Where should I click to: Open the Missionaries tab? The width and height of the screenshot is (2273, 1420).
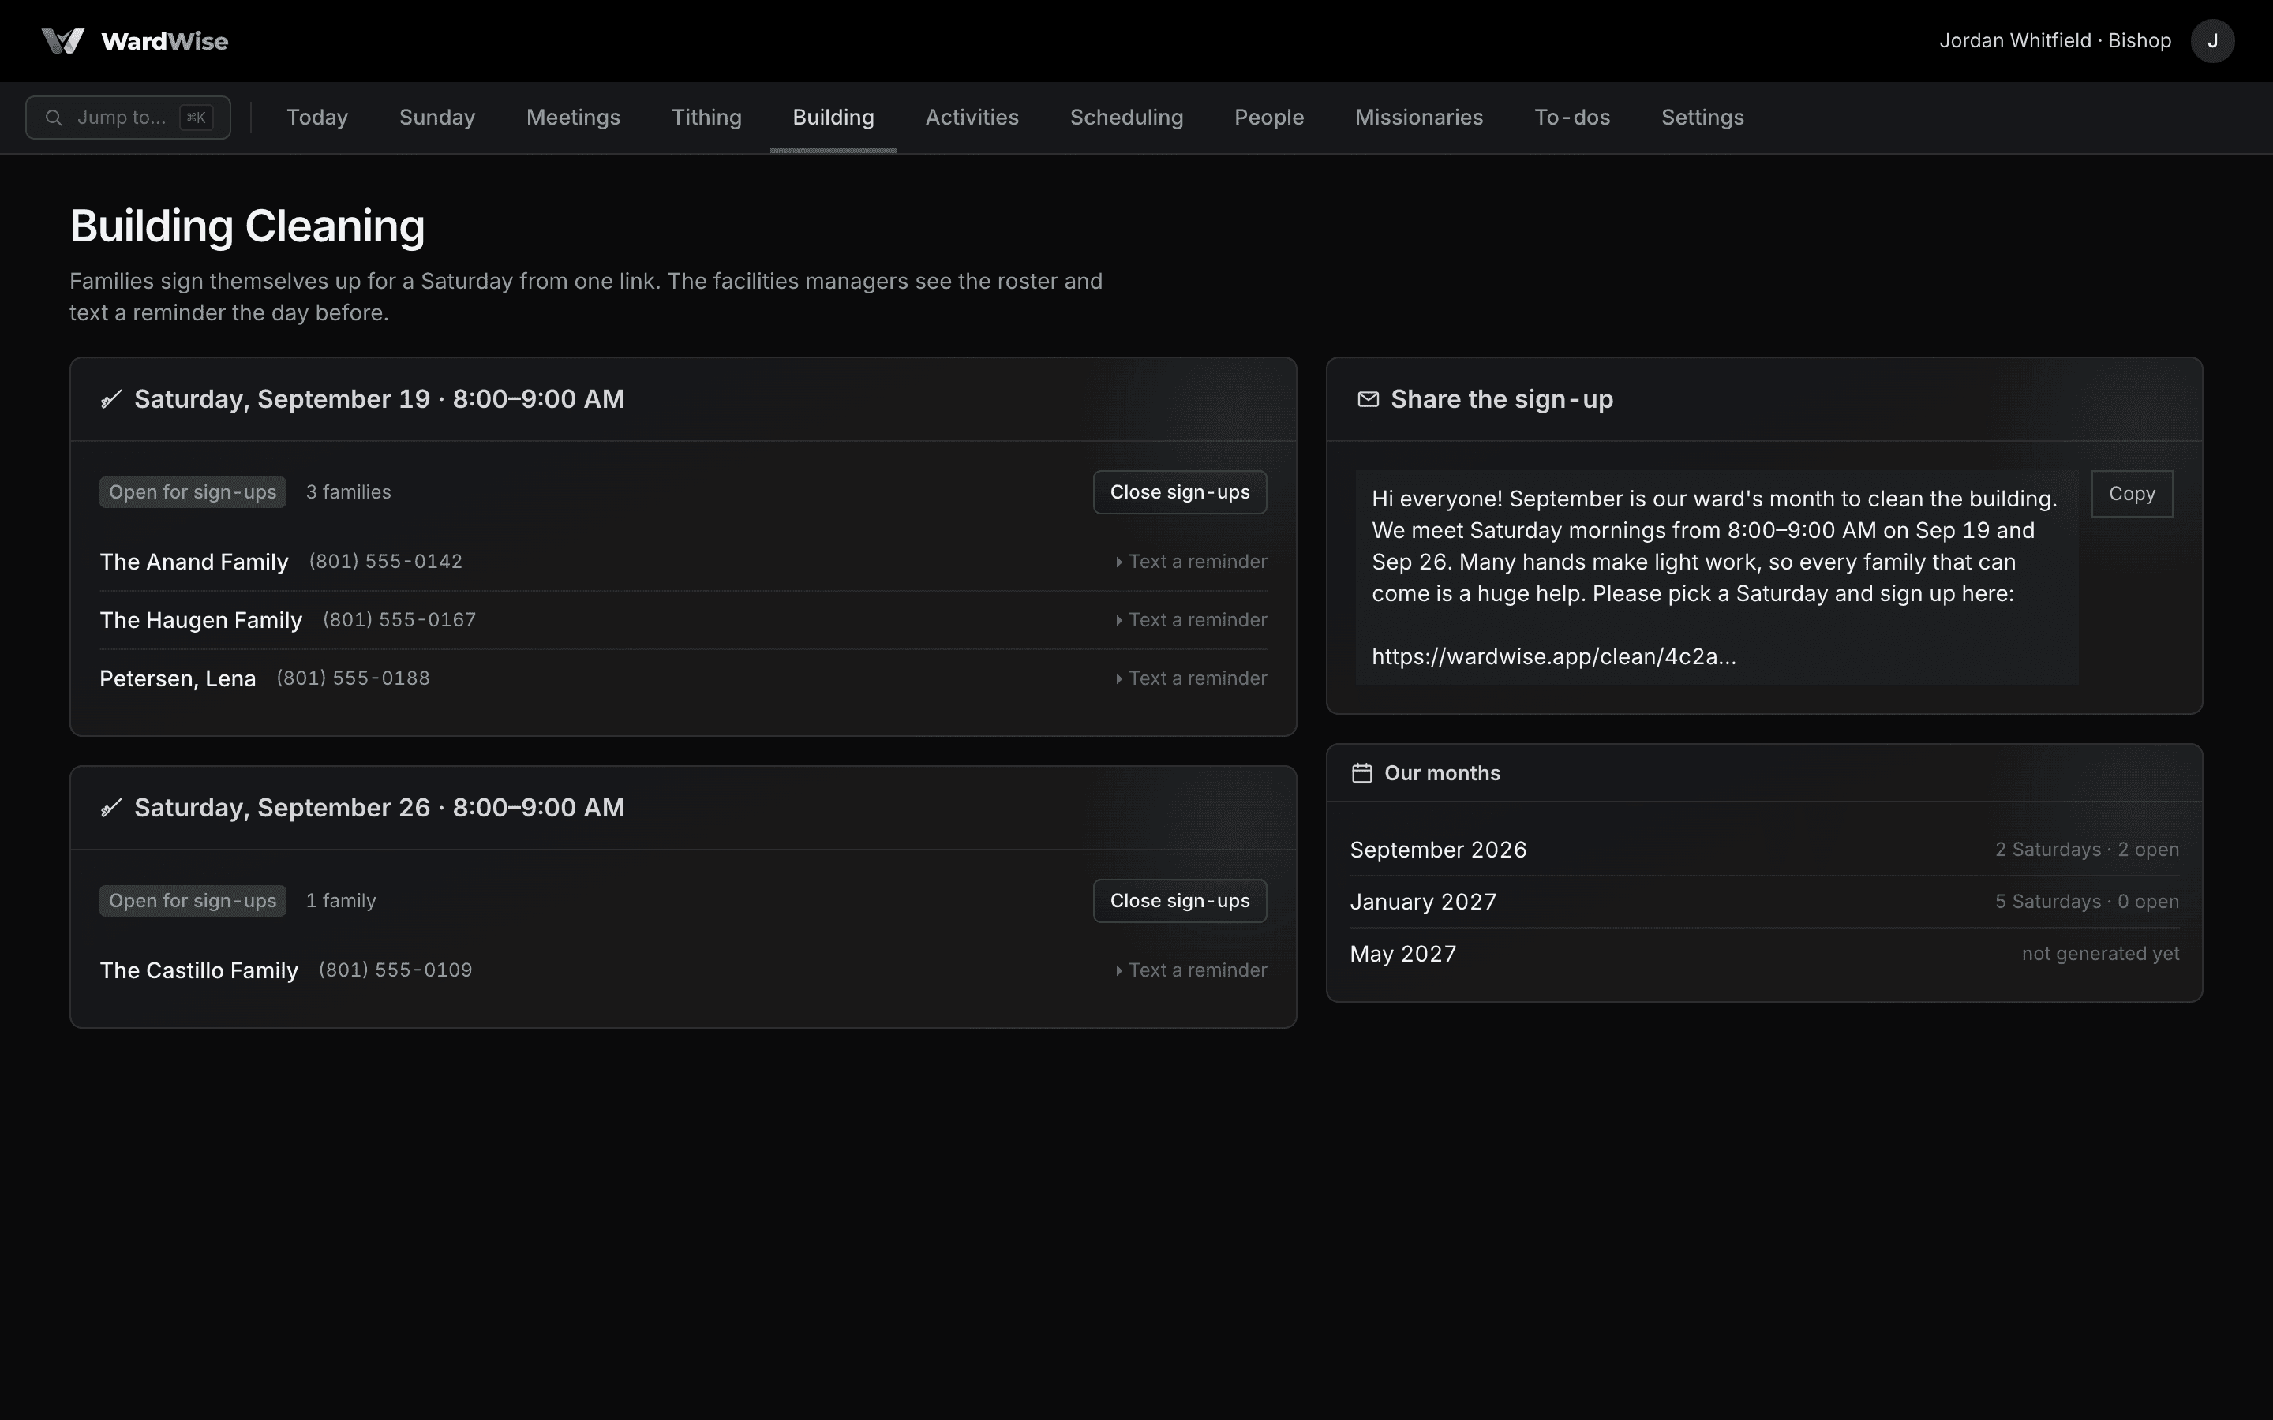[1418, 118]
